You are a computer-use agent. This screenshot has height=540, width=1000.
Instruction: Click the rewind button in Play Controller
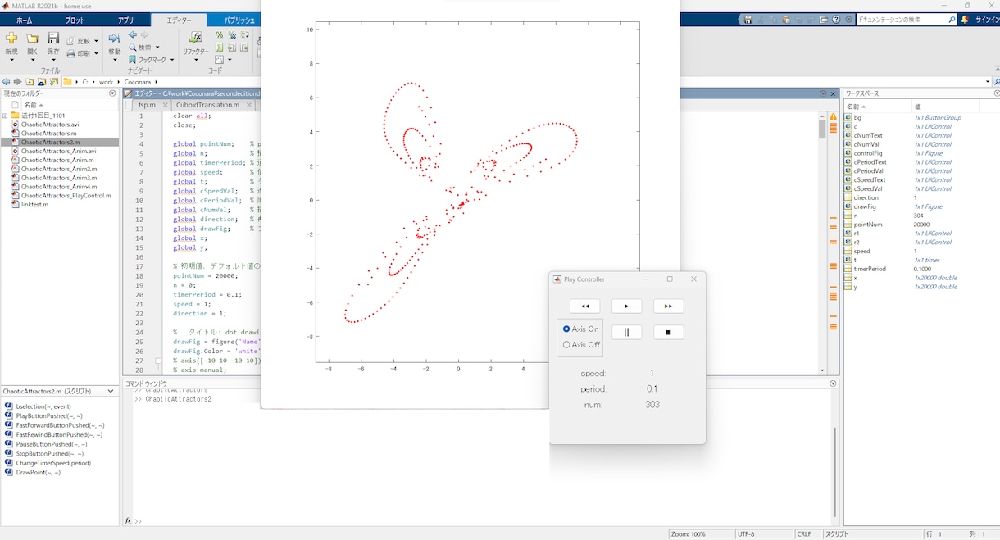coord(585,306)
